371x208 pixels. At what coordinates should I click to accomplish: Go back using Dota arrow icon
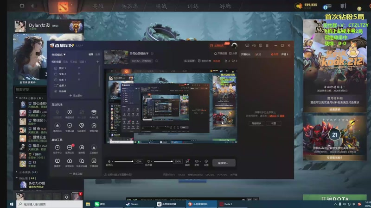pos(33,6)
